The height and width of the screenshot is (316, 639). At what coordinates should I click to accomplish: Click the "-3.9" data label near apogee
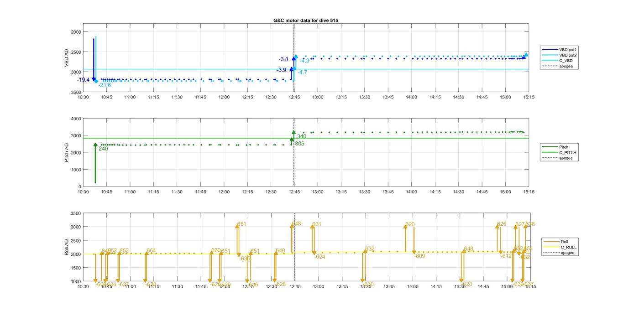coord(281,70)
